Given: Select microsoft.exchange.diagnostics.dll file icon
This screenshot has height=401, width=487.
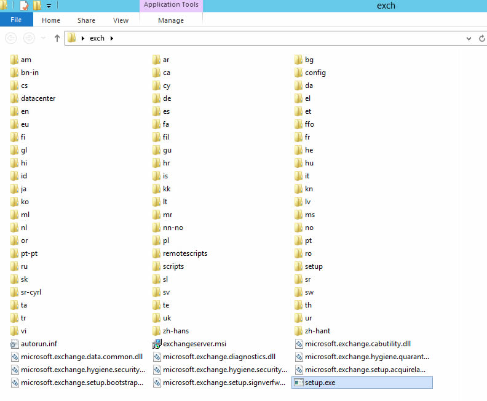Looking at the screenshot, I should pos(157,357).
